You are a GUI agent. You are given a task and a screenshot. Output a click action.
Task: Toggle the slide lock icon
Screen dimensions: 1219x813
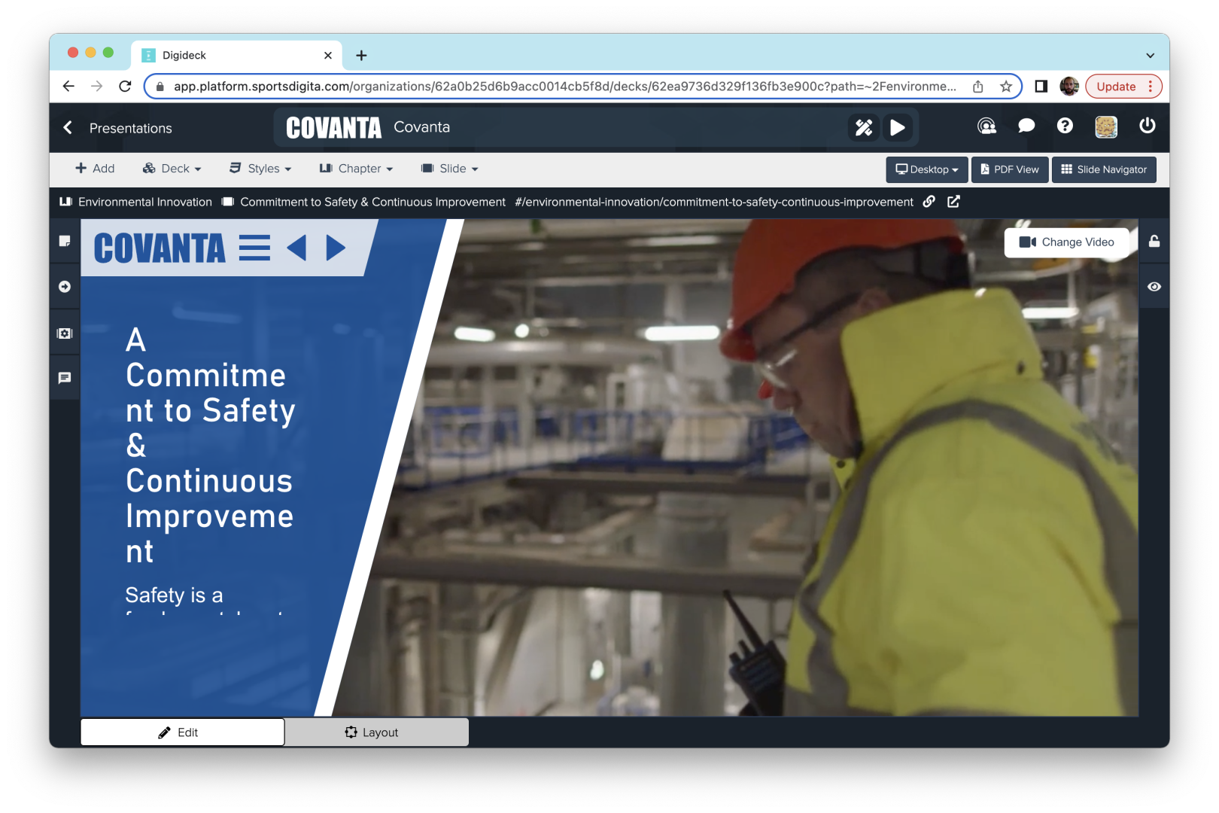[1154, 242]
